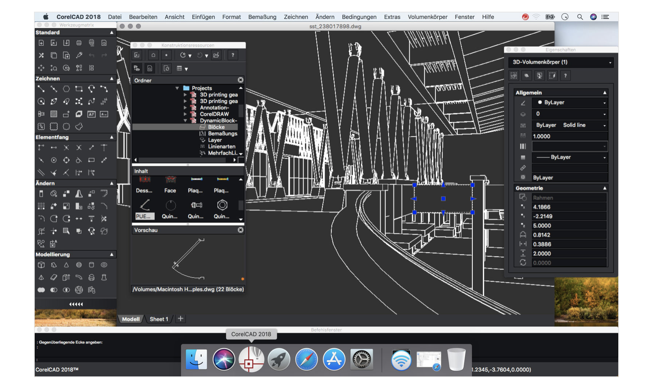Close the Vorschau preview section
This screenshot has height=391, width=661.
click(240, 230)
